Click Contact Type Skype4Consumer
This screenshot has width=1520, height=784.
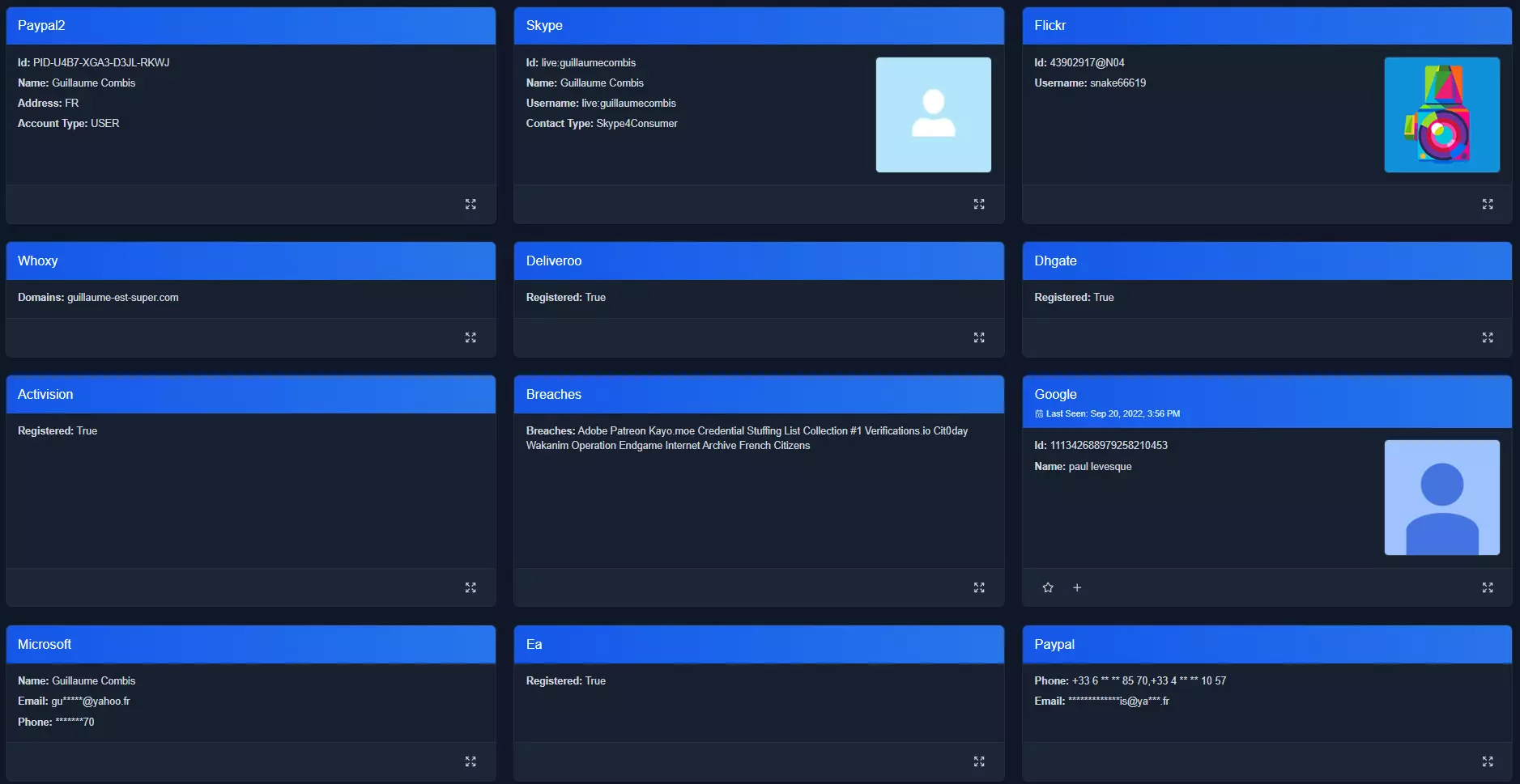click(602, 123)
